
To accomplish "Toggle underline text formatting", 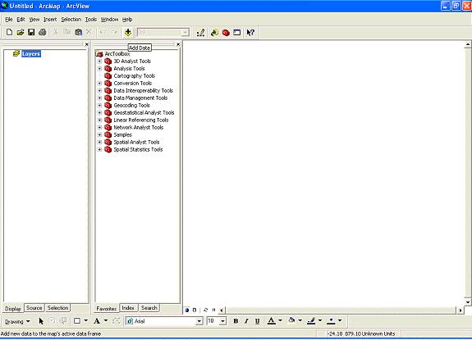I will (x=257, y=321).
